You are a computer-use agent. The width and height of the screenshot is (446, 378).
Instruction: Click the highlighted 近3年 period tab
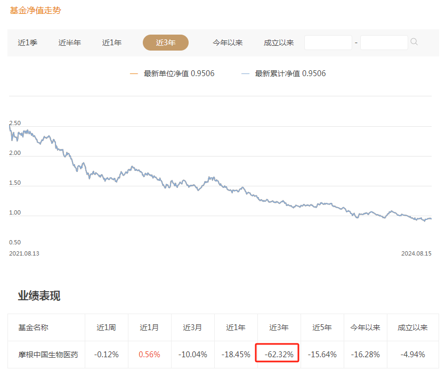point(165,42)
